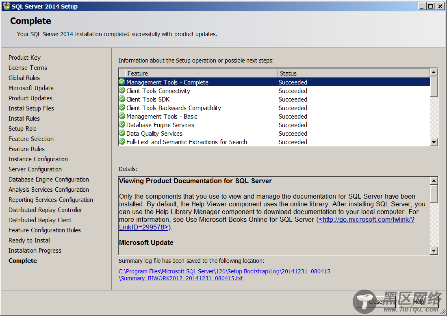This screenshot has height=316, width=447.
Task: Click the success icon for Data Quality Services
Action: (122, 133)
